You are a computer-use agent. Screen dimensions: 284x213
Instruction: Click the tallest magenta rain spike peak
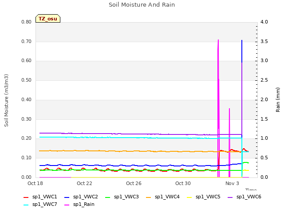218,40
